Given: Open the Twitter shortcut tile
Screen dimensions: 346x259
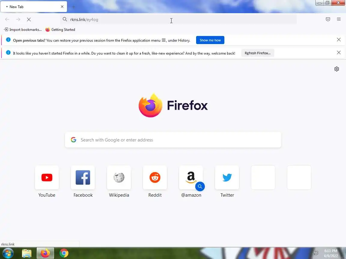Looking at the screenshot, I should coord(227,177).
